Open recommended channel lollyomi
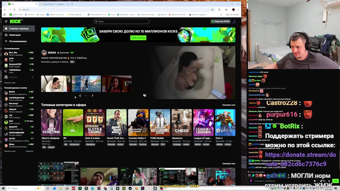 19,110
